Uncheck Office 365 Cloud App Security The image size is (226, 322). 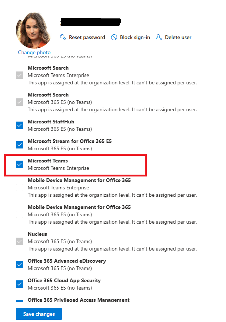(x=20, y=284)
